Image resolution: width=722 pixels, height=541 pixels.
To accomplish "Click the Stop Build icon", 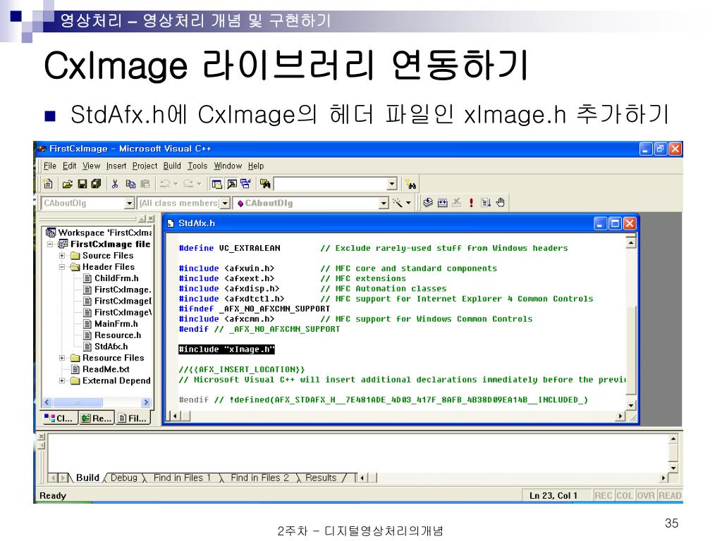I will pos(457,202).
